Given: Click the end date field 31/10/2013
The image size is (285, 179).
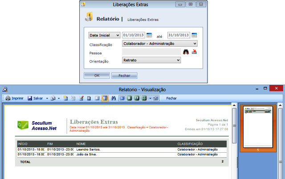Looking at the screenshot, I should [179, 35].
